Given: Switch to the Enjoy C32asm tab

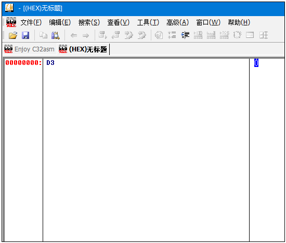Looking at the screenshot, I should point(29,49).
